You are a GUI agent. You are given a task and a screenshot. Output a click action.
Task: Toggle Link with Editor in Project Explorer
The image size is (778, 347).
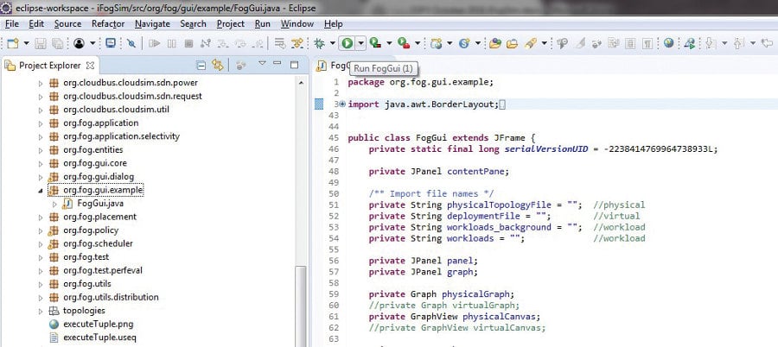219,66
